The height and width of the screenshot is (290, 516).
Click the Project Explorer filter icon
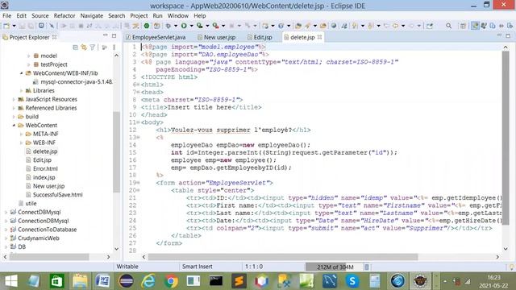point(93,48)
